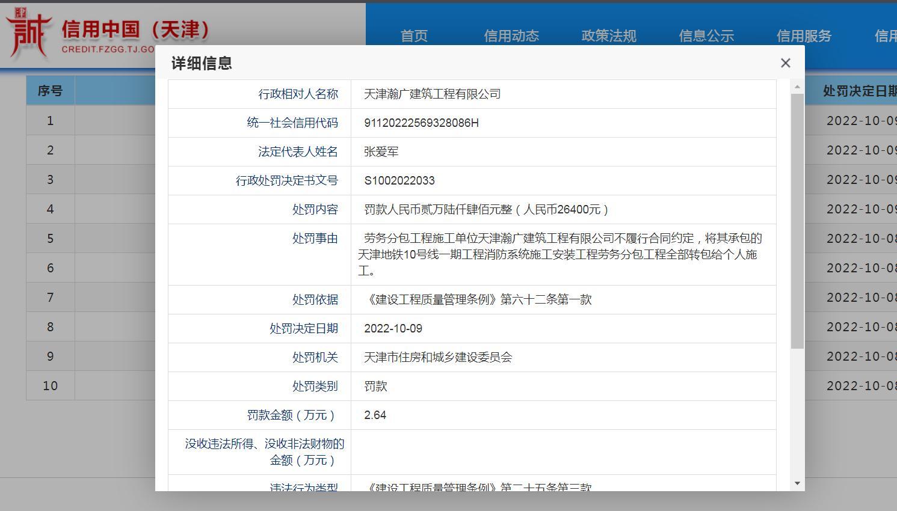Select document number S1002022033

[x=399, y=180]
